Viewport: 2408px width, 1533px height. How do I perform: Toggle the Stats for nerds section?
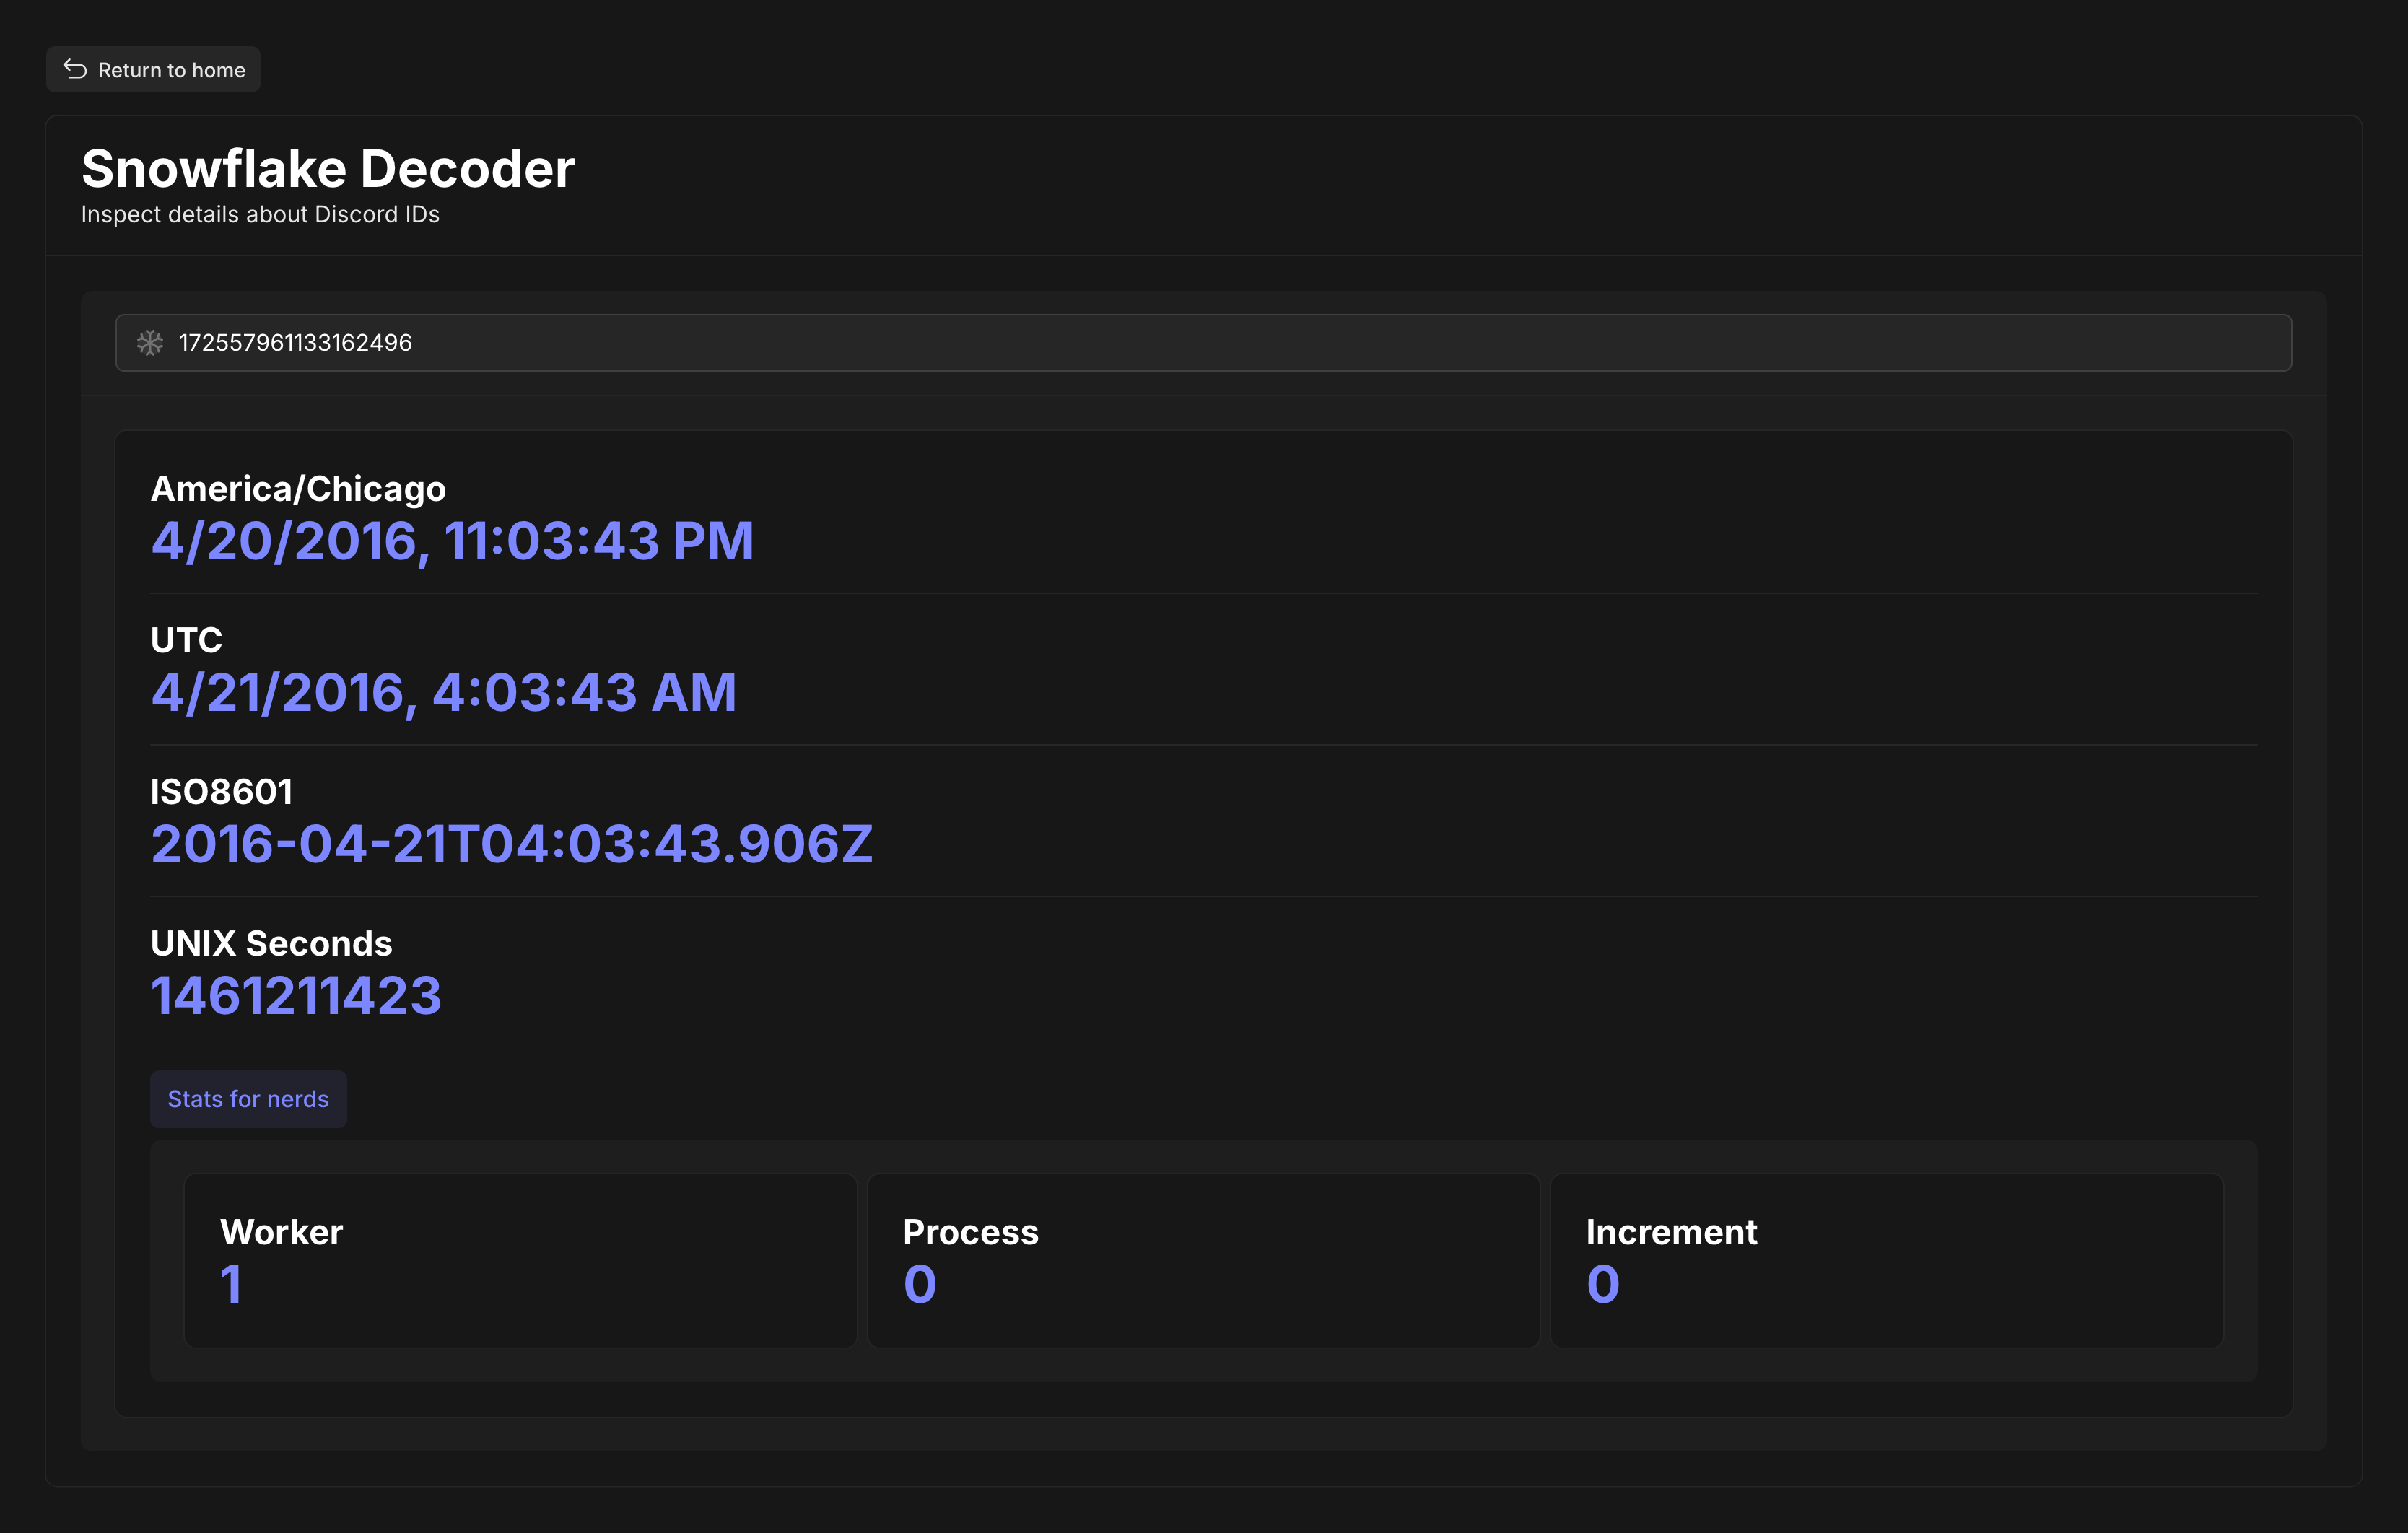[x=248, y=1099]
